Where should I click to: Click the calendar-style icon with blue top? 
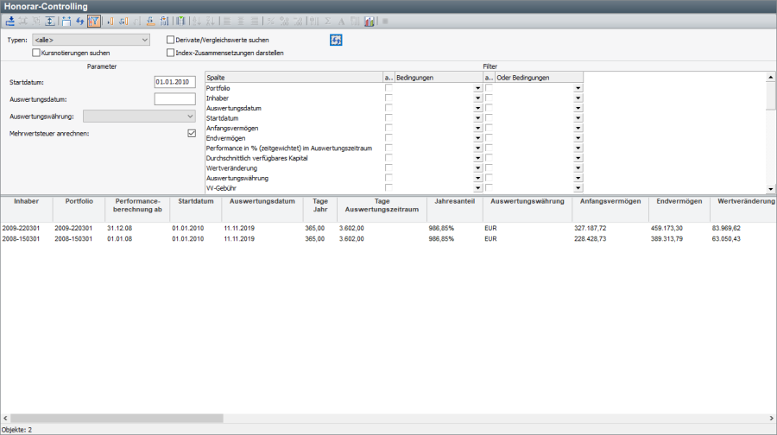[x=66, y=21]
